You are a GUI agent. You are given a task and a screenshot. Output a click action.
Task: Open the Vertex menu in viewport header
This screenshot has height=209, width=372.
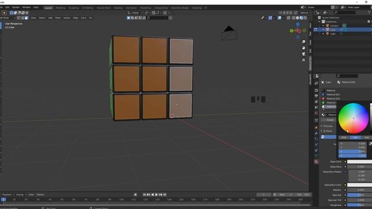point(67,18)
